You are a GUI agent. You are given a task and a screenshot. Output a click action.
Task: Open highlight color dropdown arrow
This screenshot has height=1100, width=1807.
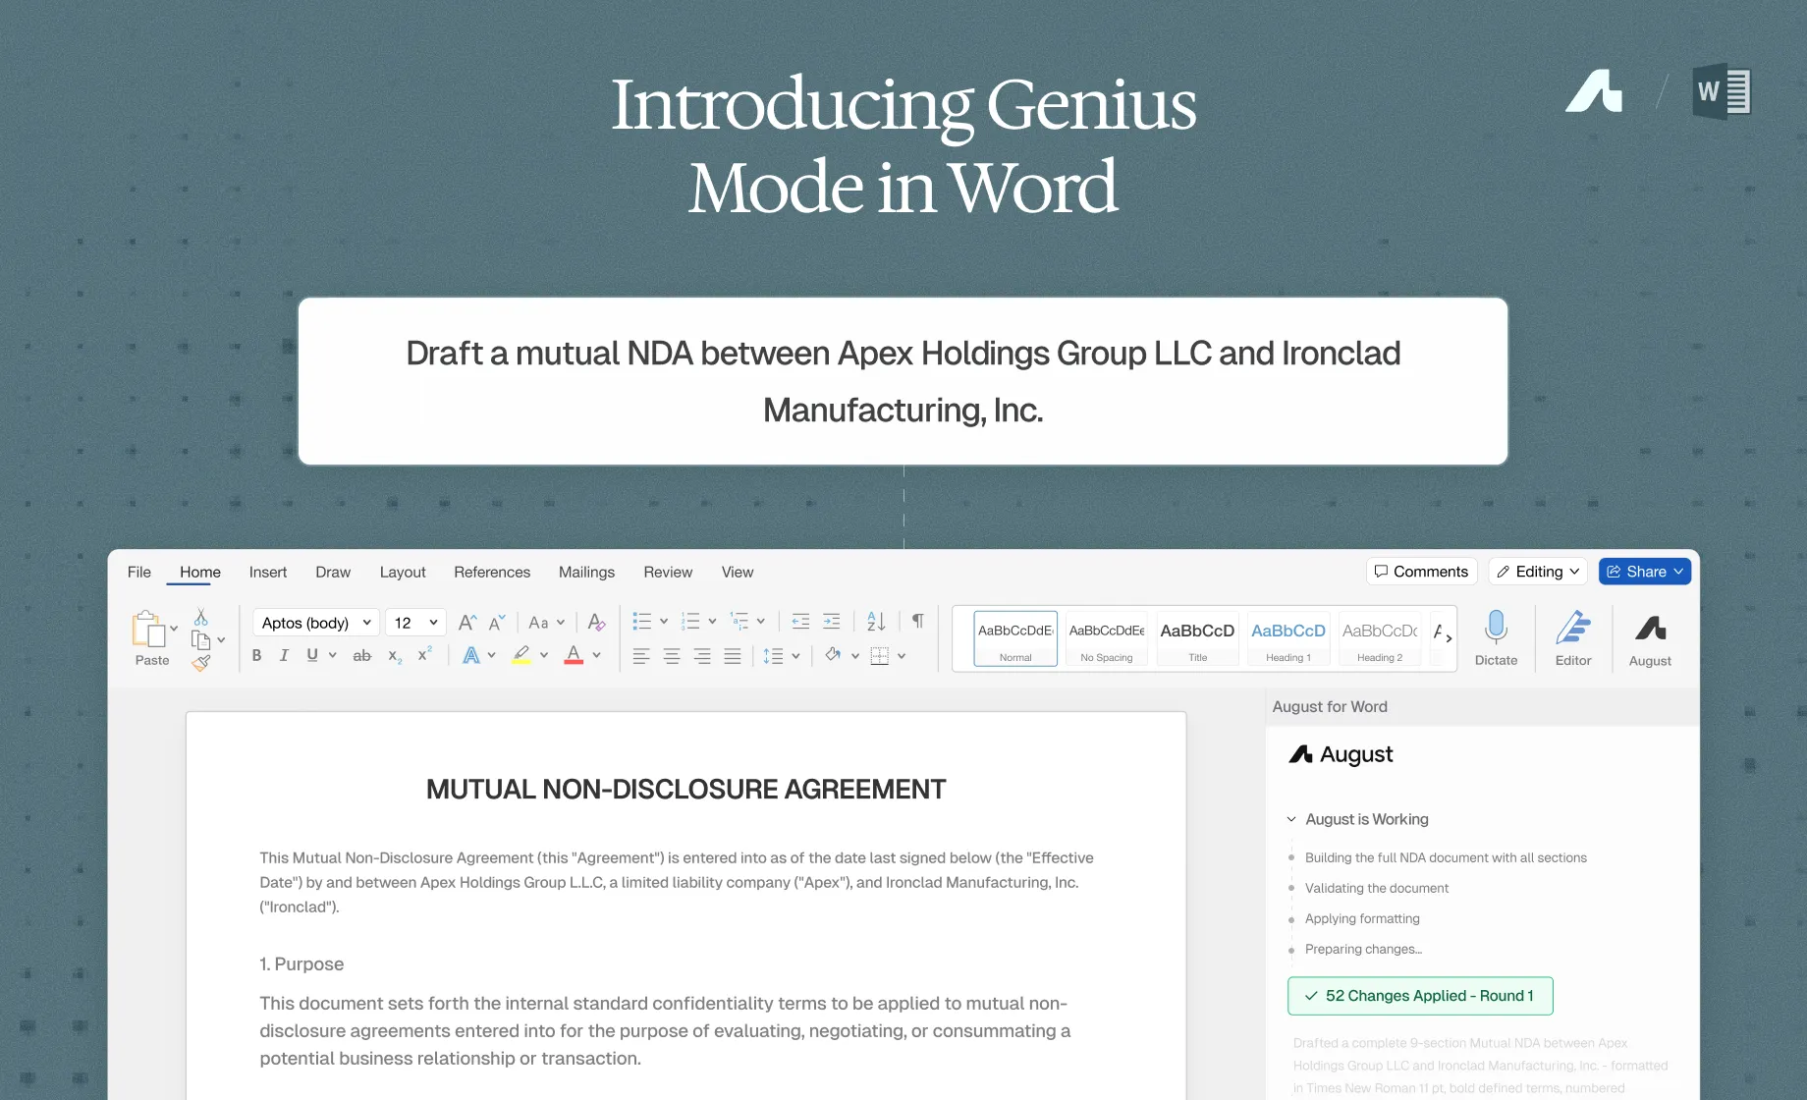click(544, 655)
